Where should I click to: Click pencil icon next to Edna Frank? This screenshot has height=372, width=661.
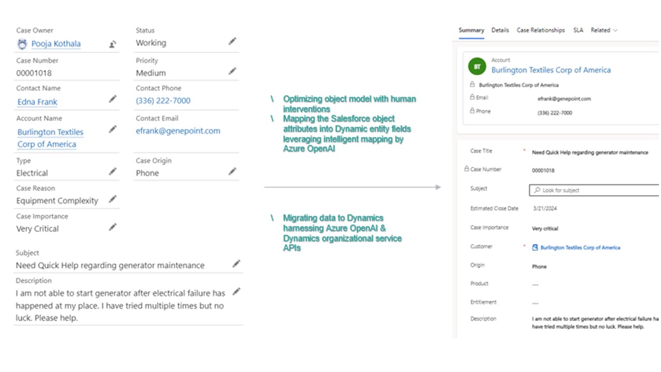113,99
